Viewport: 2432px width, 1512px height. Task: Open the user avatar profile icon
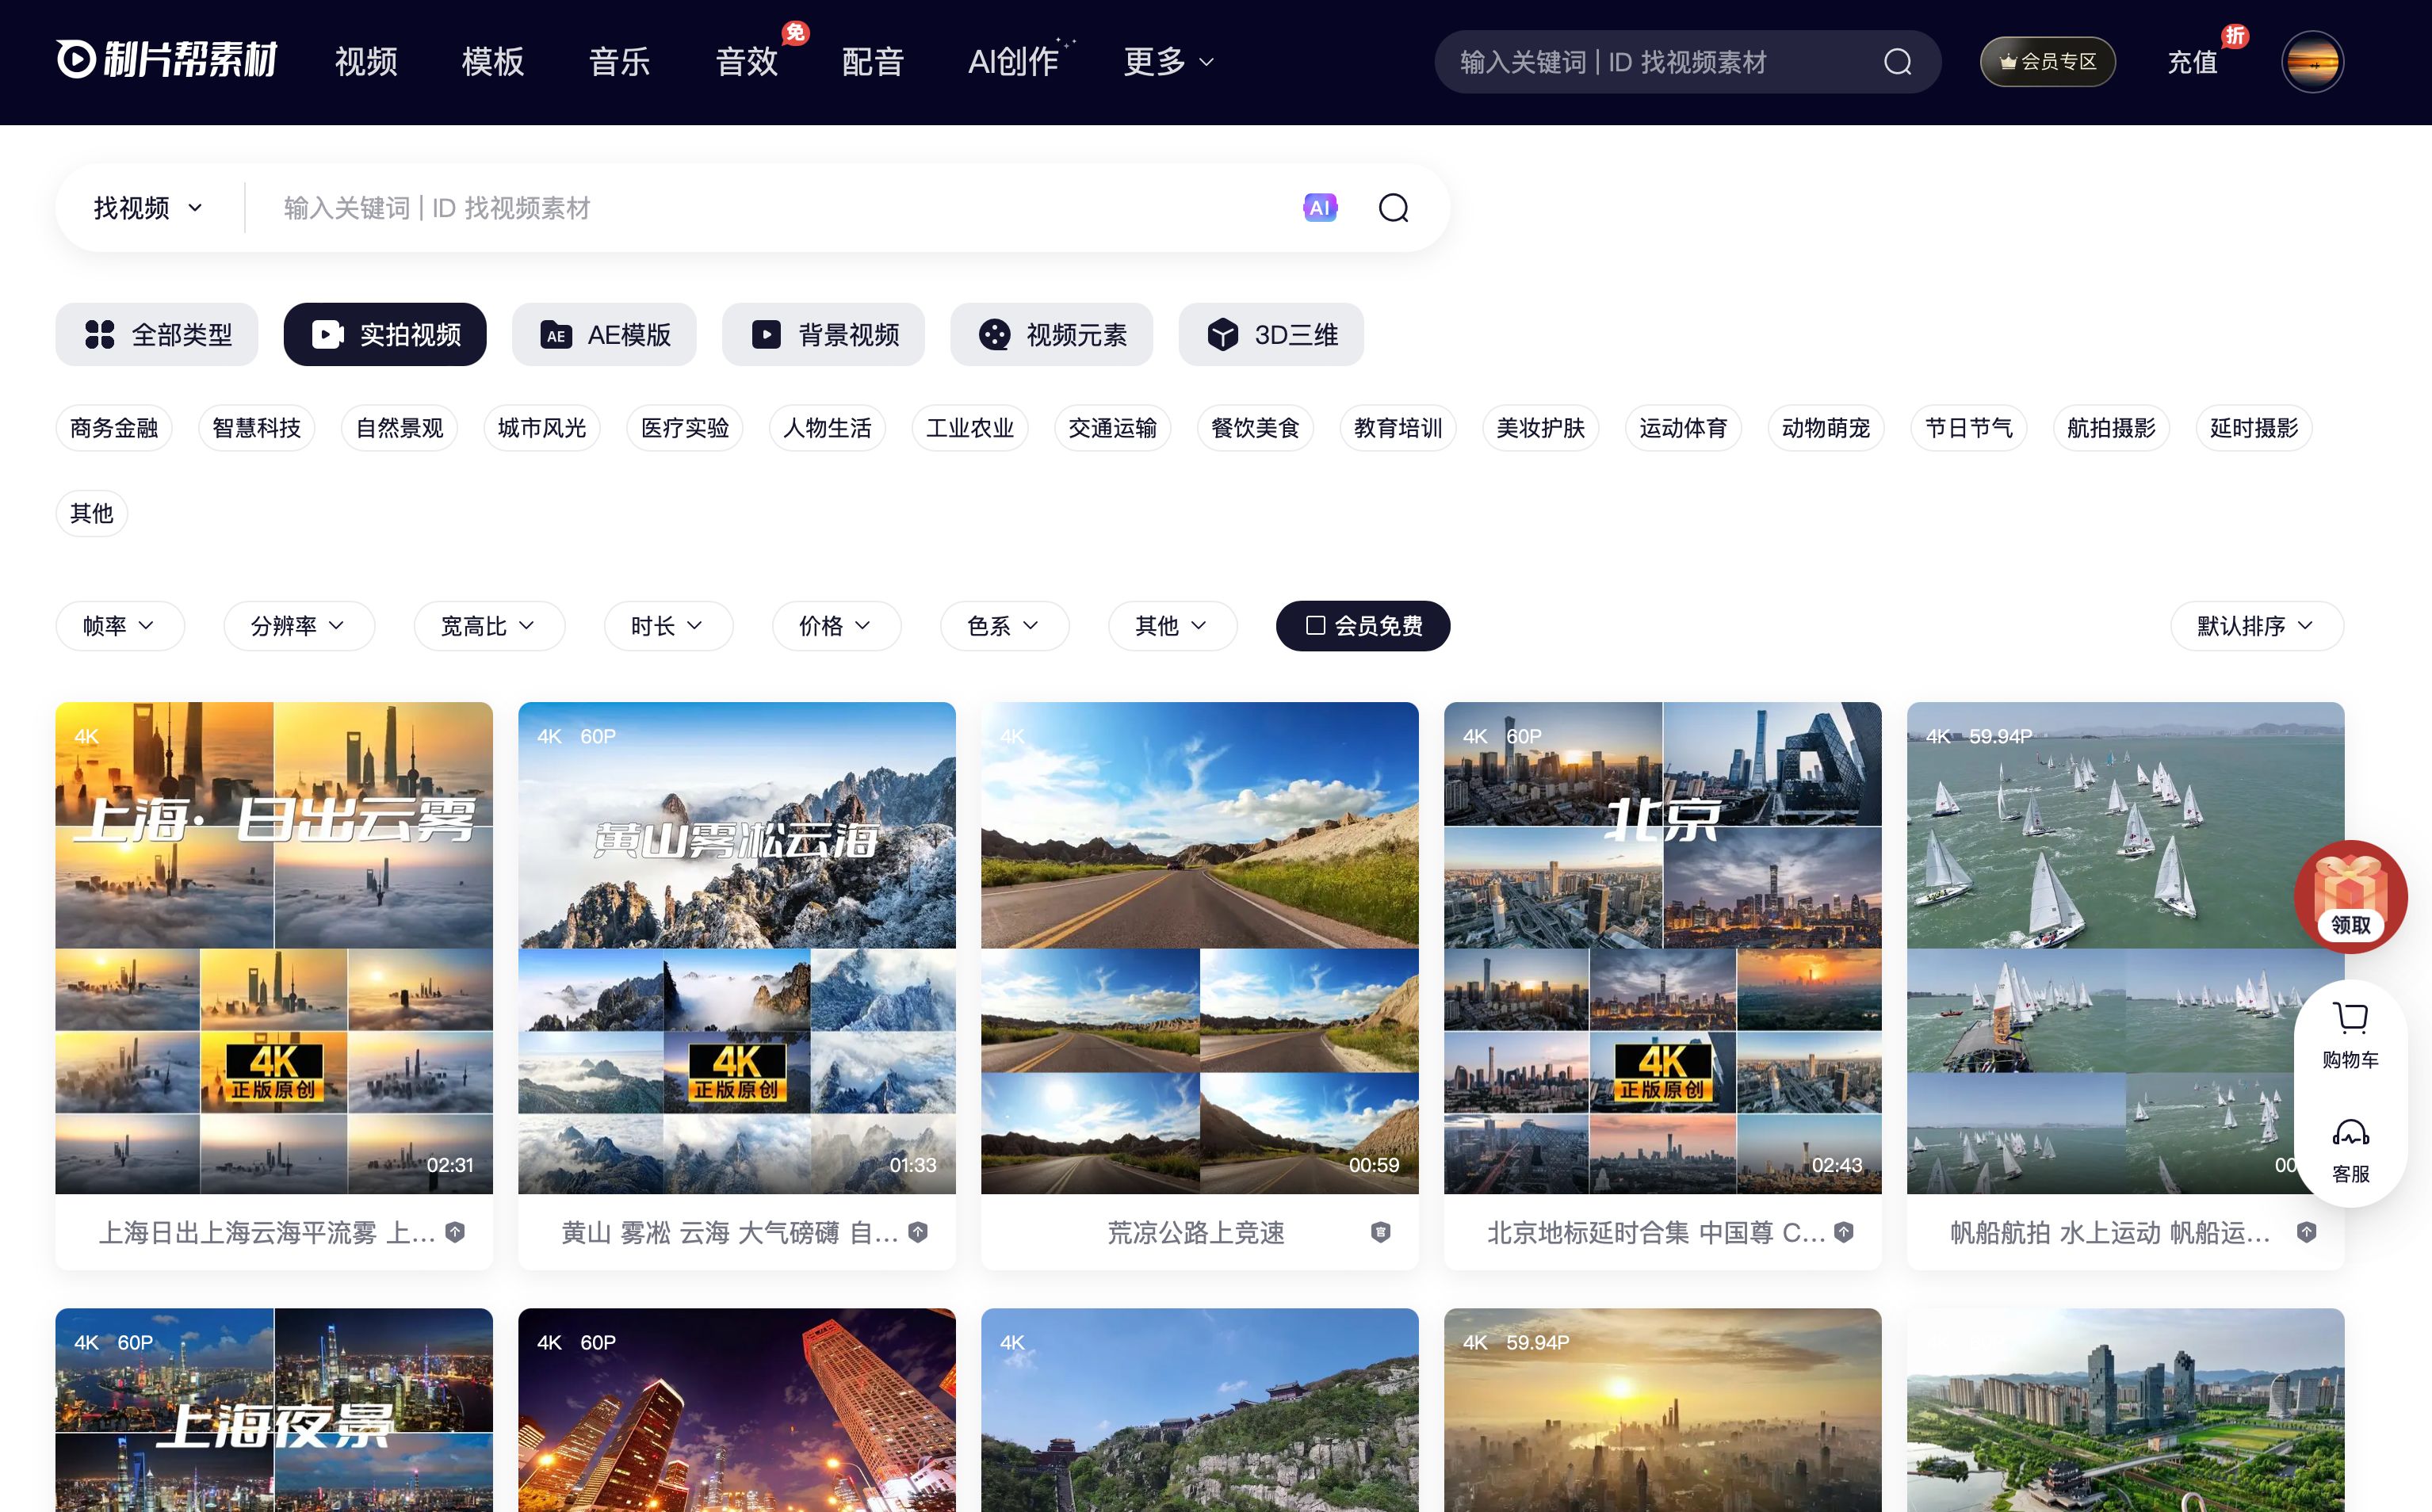coord(2312,62)
